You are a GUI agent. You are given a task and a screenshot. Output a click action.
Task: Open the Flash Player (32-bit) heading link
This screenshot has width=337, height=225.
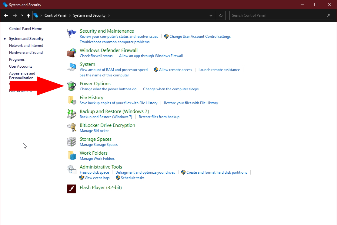101,188
